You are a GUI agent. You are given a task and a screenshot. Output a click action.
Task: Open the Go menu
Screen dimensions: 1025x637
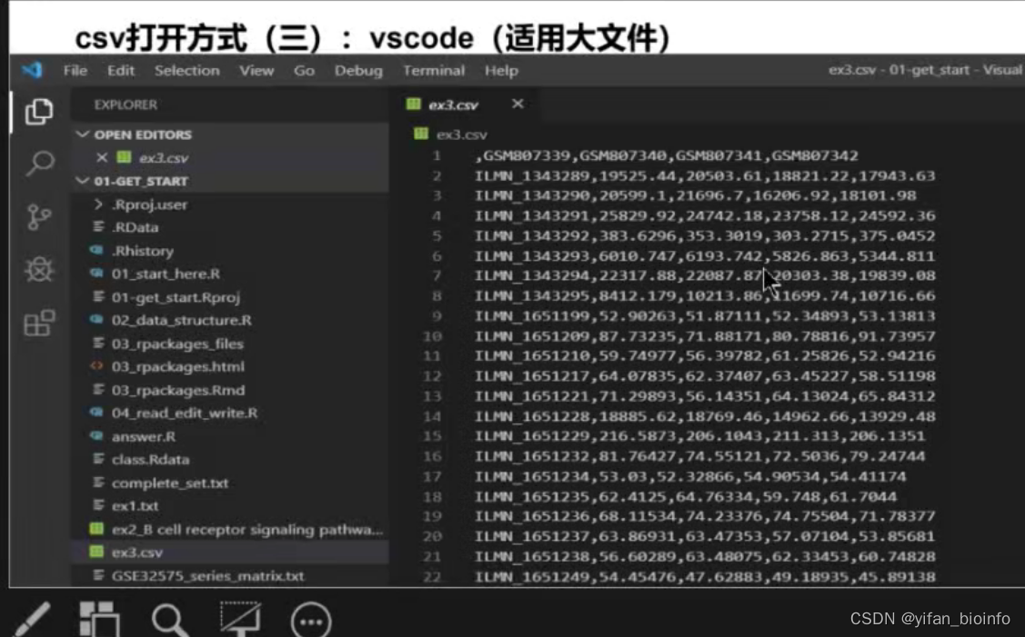coord(304,71)
